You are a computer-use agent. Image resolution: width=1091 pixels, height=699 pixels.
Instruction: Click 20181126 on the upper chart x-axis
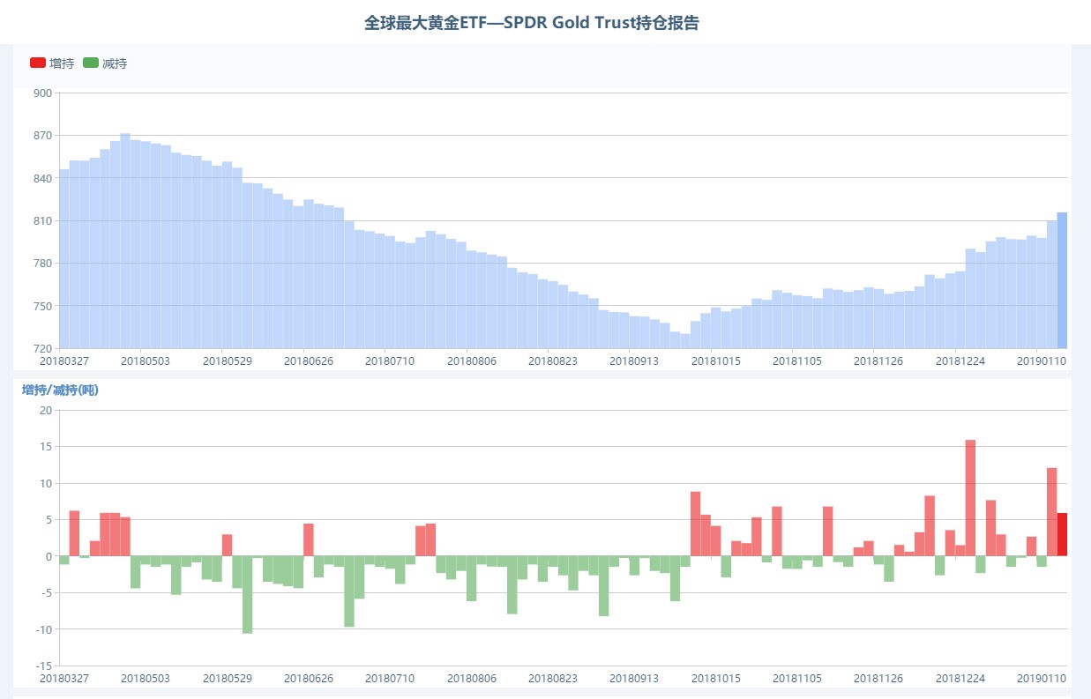coord(878,361)
